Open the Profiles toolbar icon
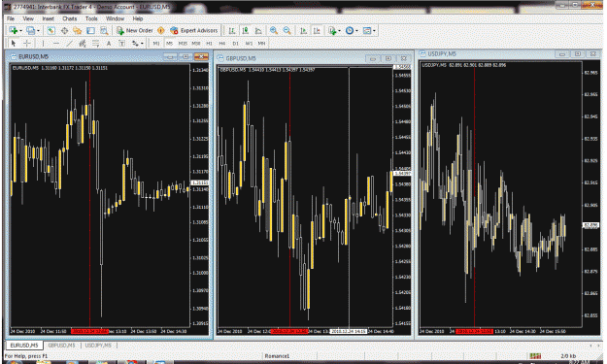 [30, 30]
